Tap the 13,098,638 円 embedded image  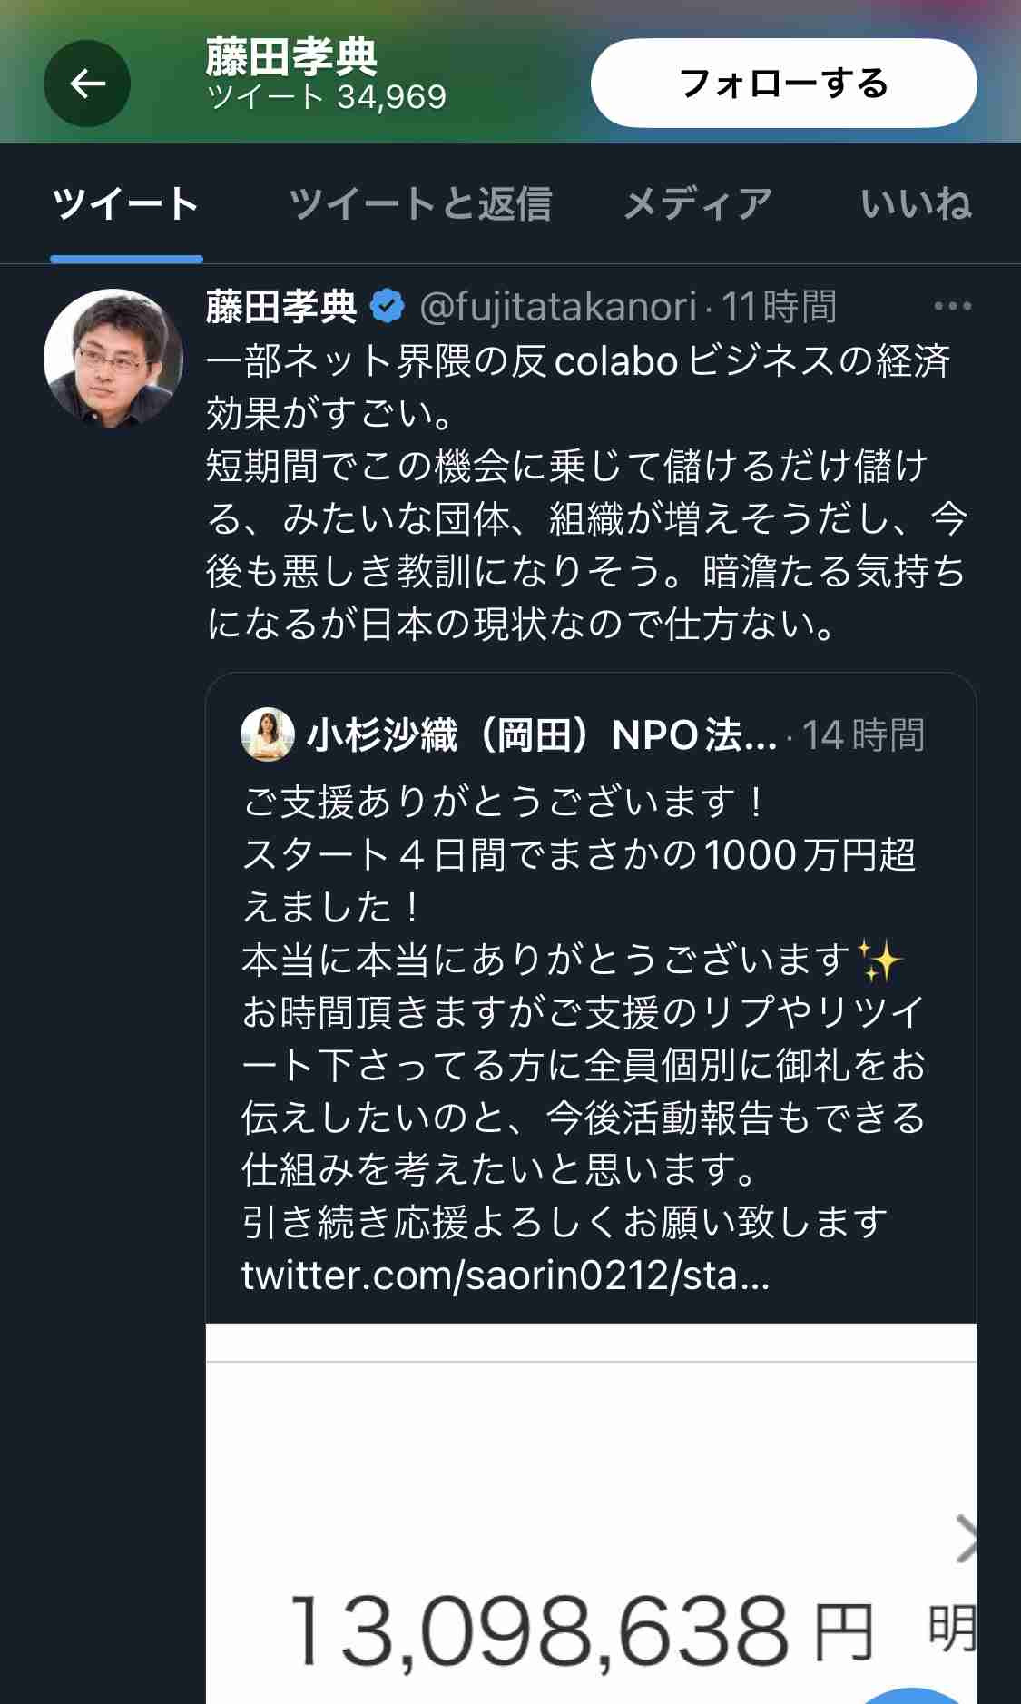tap(591, 1513)
